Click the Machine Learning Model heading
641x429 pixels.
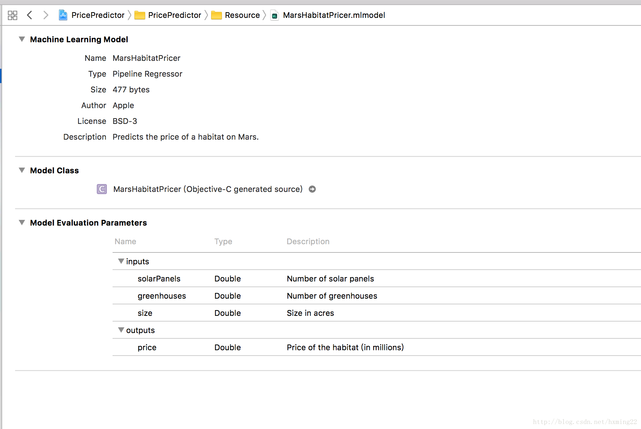[x=79, y=39]
